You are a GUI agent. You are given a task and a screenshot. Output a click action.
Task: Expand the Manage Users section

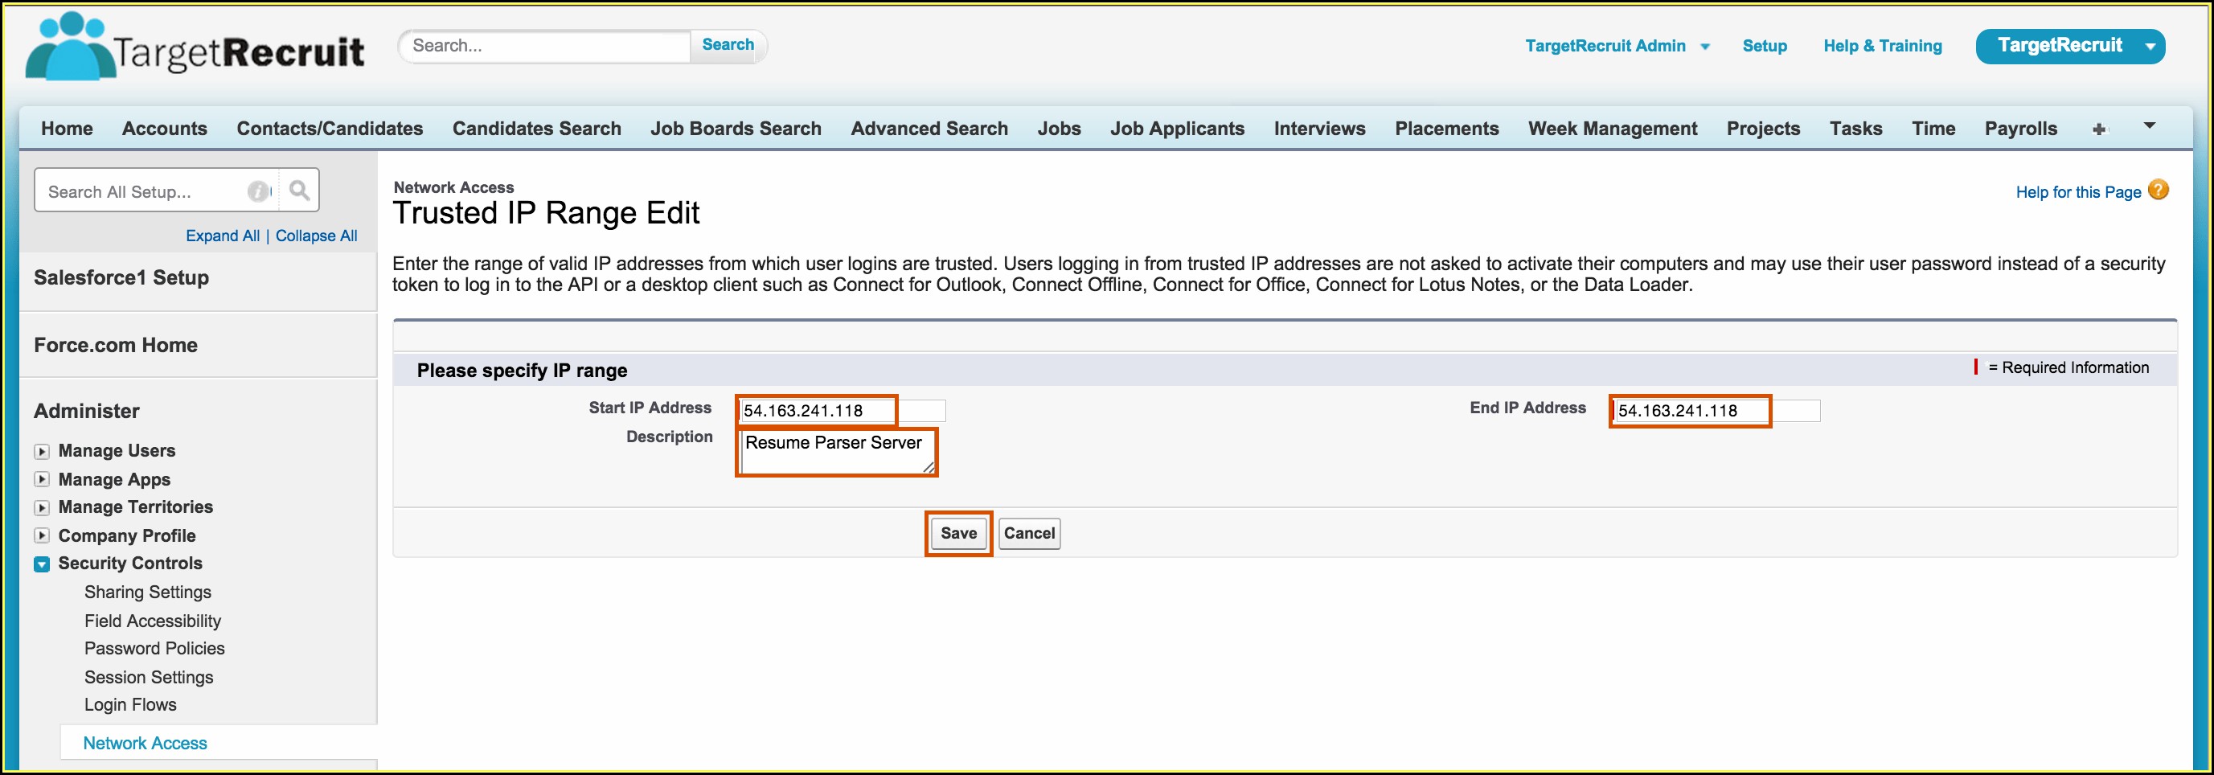(x=41, y=451)
